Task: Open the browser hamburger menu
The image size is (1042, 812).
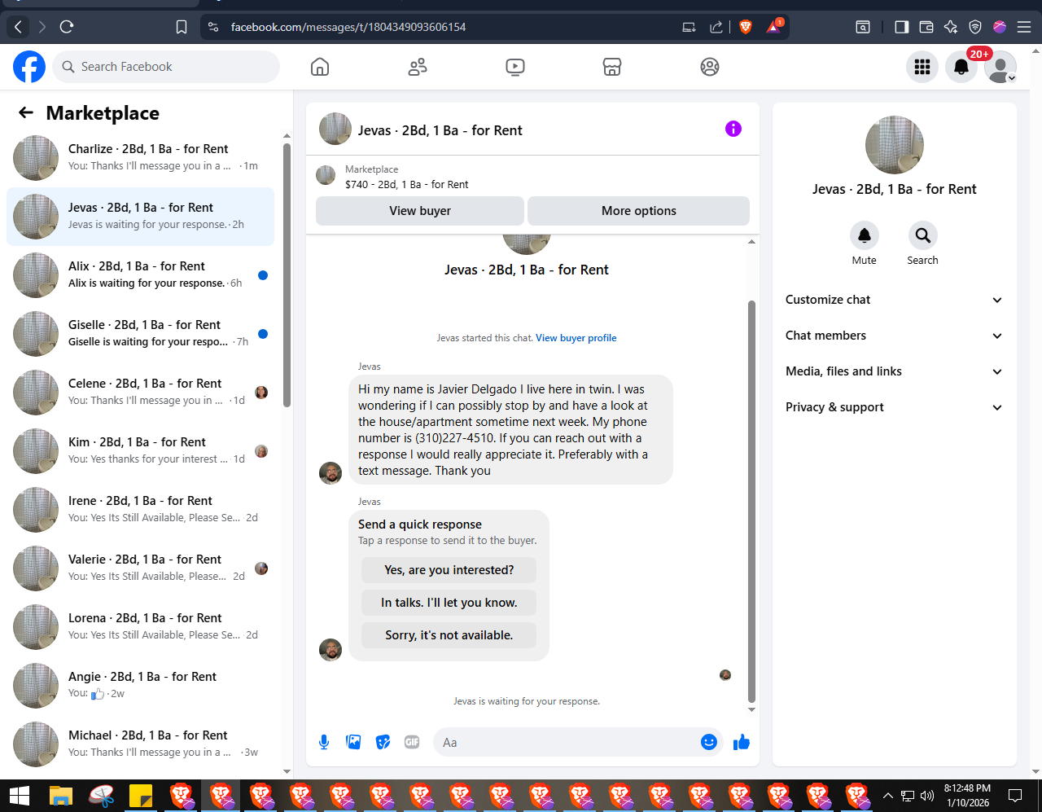Action: (x=1024, y=27)
